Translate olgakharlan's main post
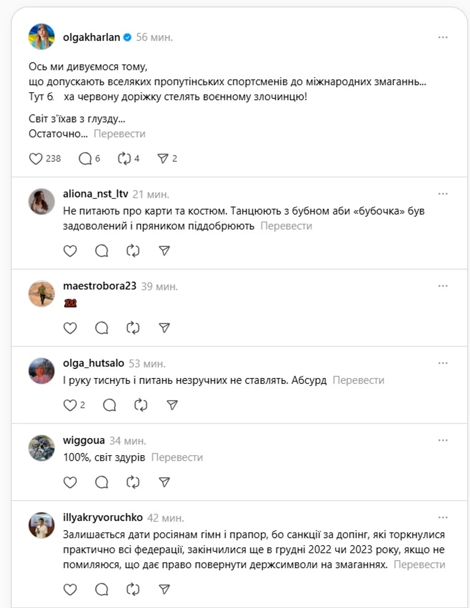The height and width of the screenshot is (608, 470). point(119,134)
